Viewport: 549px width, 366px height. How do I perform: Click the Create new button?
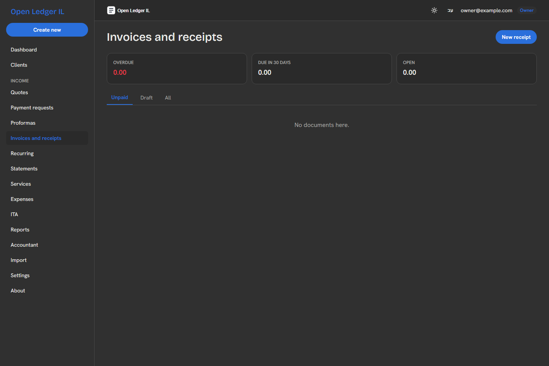(x=47, y=30)
